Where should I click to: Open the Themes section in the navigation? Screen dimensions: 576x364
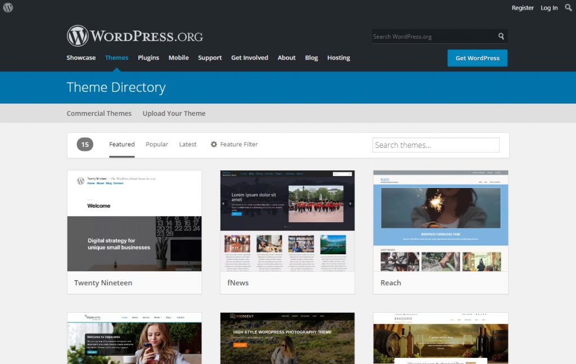click(116, 57)
